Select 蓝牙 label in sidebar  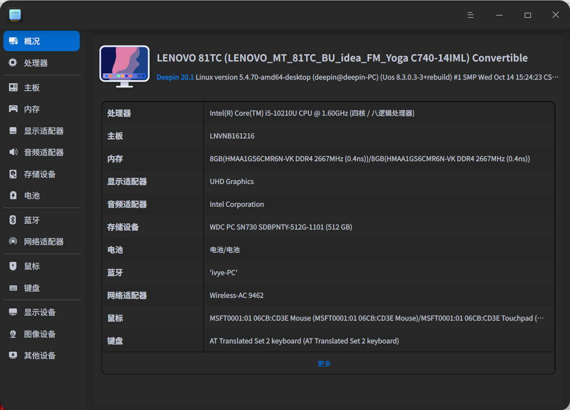(x=32, y=220)
